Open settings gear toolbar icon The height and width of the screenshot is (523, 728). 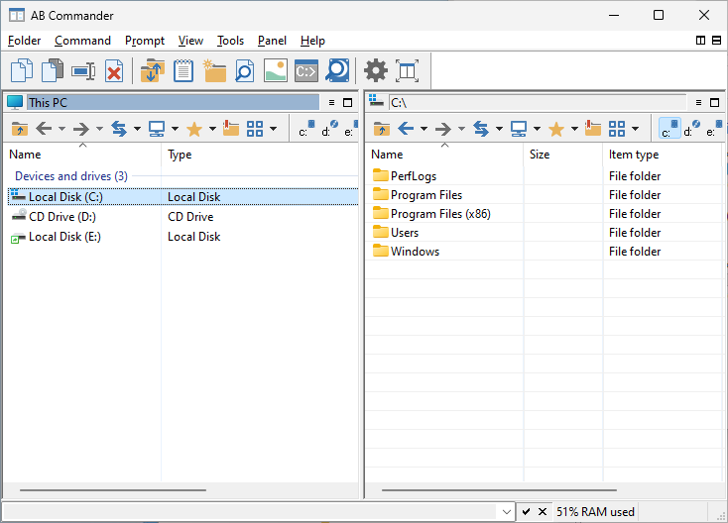(376, 71)
